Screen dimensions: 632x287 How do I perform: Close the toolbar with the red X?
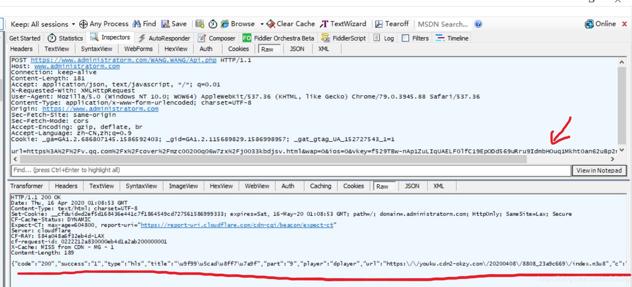tap(624, 24)
